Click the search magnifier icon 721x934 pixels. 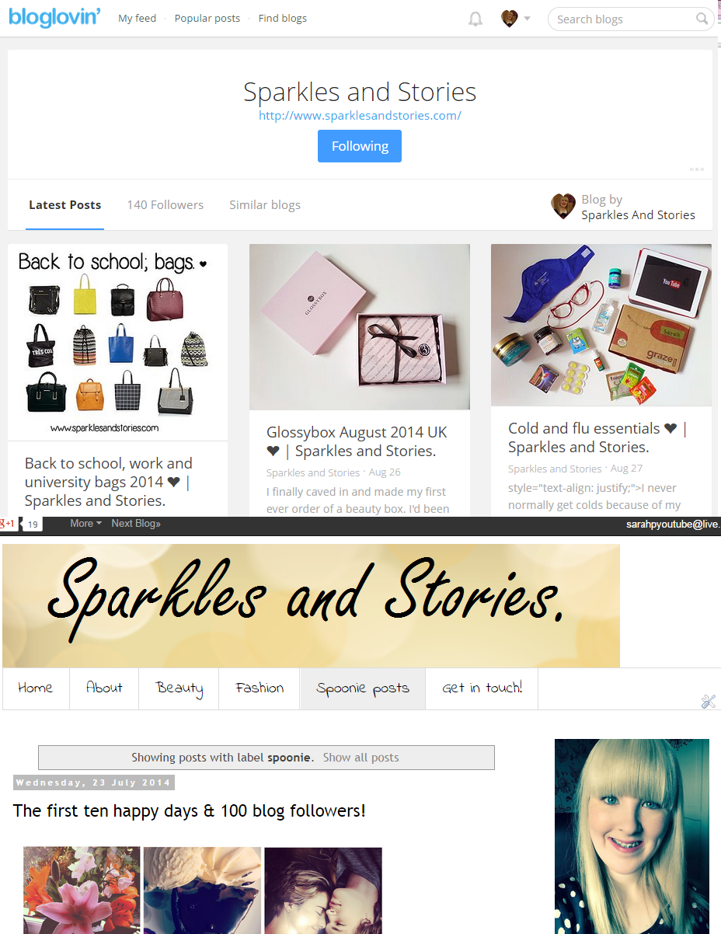click(702, 19)
